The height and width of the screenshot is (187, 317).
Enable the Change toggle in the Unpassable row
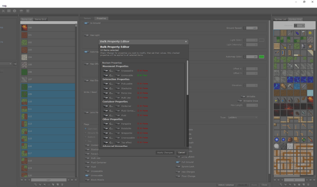106,71
